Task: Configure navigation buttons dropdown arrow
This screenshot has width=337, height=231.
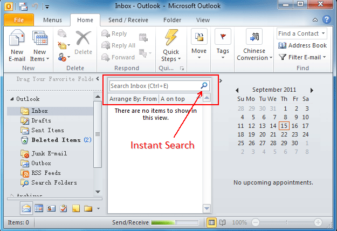Action: pos(98,208)
